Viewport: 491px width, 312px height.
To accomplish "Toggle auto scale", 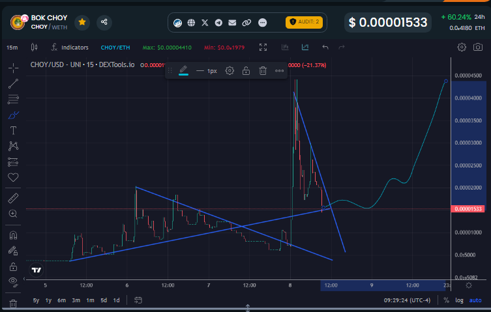I will 475,300.
